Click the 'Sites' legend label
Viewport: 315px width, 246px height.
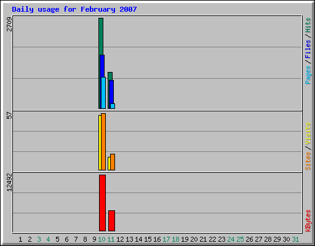[x=308, y=161]
